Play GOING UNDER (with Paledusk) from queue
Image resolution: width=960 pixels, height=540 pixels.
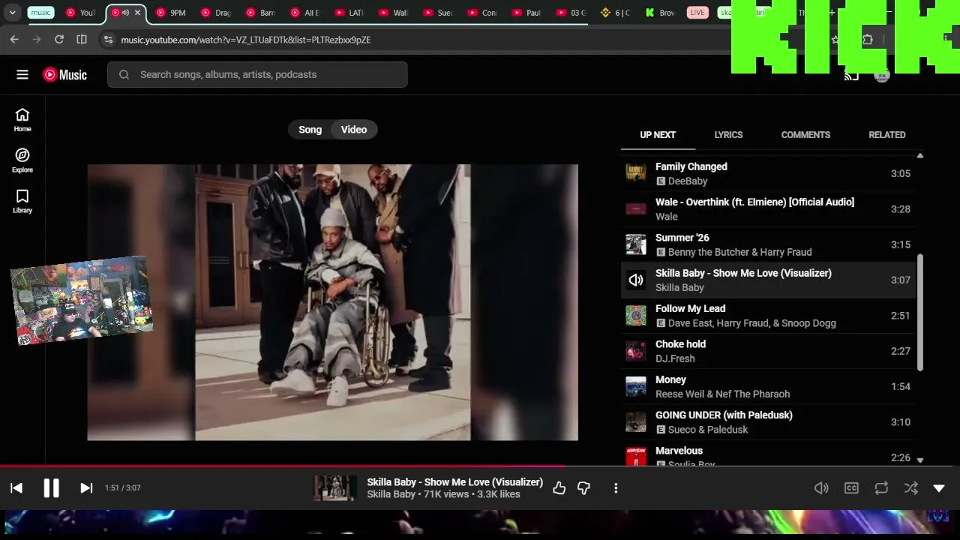coord(769,422)
